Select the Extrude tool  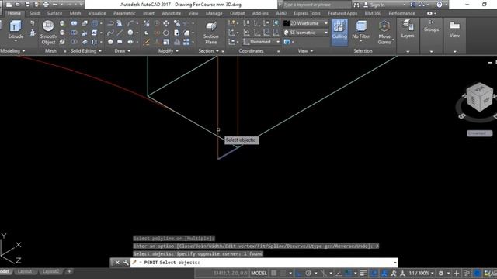click(16, 29)
